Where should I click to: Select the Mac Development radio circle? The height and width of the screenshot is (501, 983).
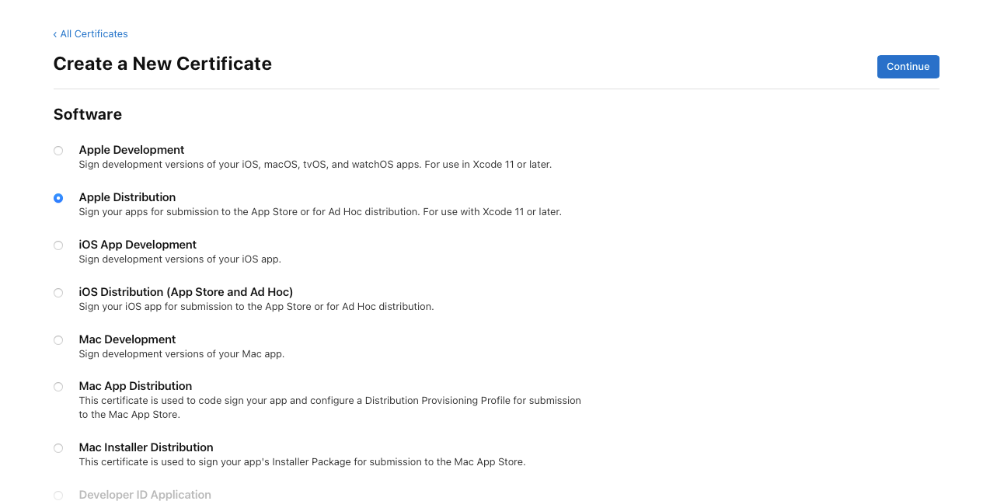[58, 340]
